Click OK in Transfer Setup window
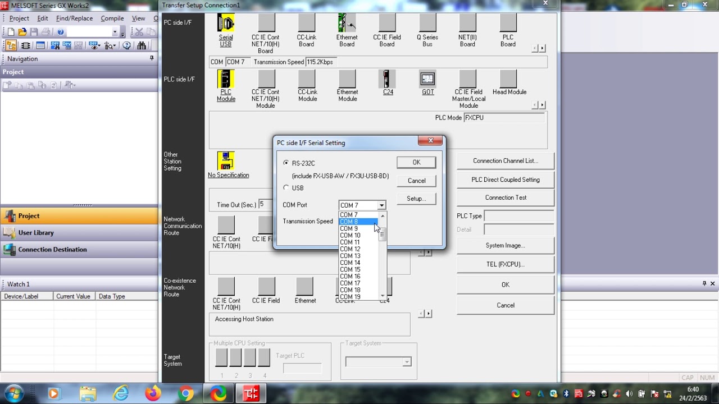Screen dimensions: 719x404 pyautogui.click(x=506, y=284)
